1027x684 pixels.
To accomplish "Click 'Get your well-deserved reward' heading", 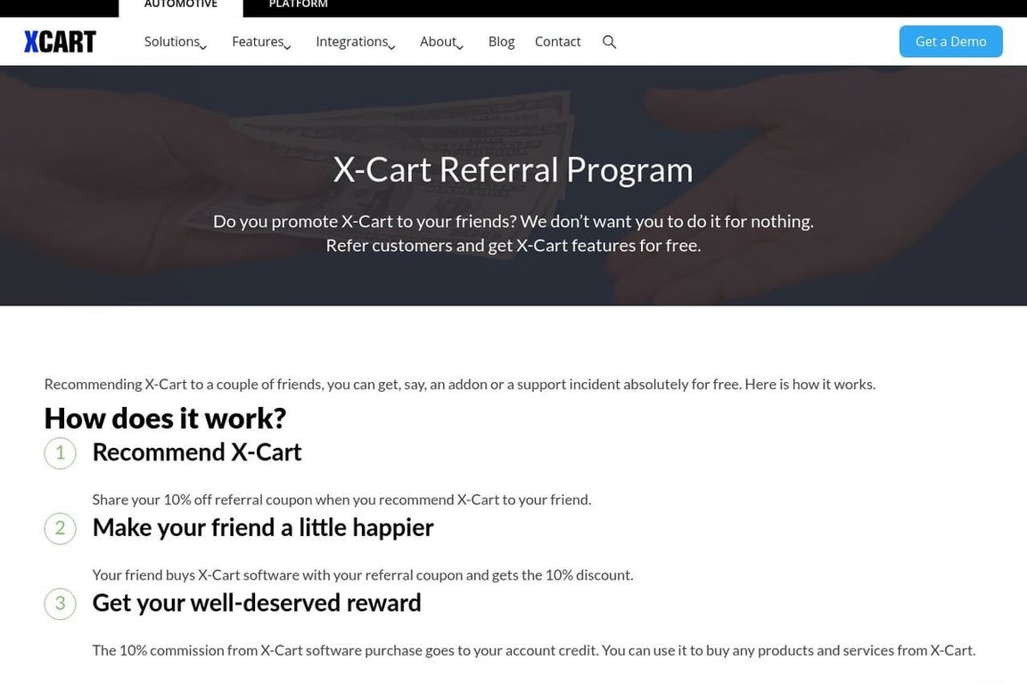I will tap(256, 603).
